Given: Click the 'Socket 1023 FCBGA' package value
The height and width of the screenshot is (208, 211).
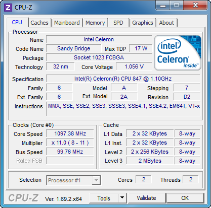Looking at the screenshot, I should pos(99,57).
